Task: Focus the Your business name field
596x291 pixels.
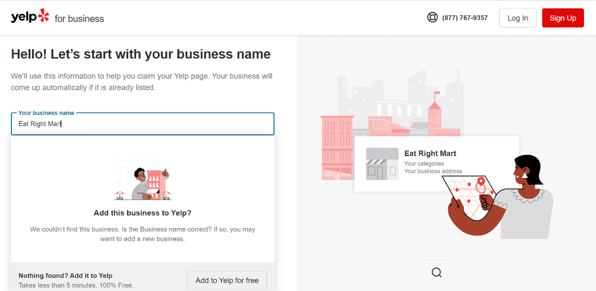Action: pos(142,124)
